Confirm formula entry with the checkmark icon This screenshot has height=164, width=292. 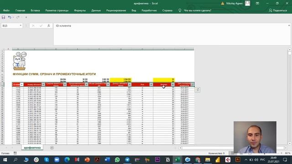coord(41,26)
